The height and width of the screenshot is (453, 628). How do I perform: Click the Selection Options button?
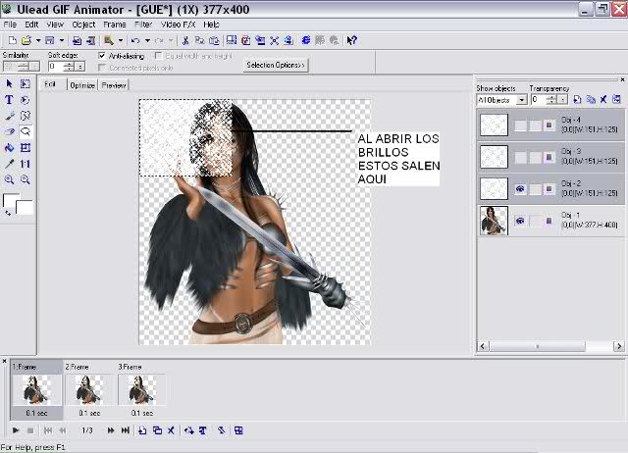tap(276, 65)
